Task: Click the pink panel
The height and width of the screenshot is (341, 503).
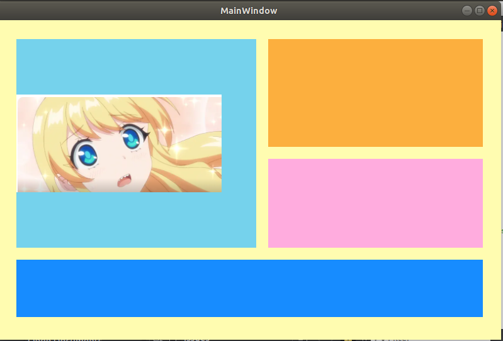Action: click(375, 203)
